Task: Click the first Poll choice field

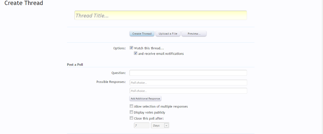Action: [x=188, y=83]
